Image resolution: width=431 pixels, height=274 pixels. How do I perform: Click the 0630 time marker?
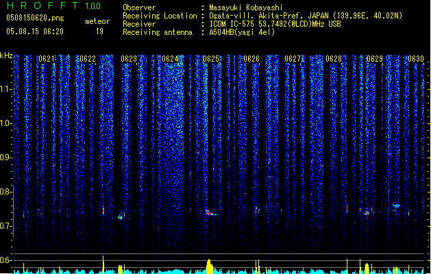[416, 59]
